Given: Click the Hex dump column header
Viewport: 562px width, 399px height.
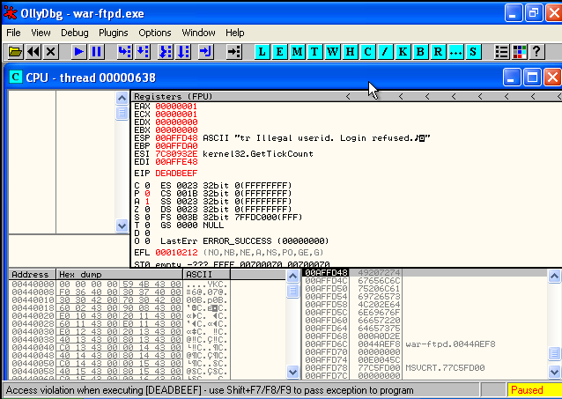Looking at the screenshot, I should tap(120, 275).
